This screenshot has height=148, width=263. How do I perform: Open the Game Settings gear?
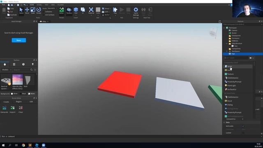point(136,12)
